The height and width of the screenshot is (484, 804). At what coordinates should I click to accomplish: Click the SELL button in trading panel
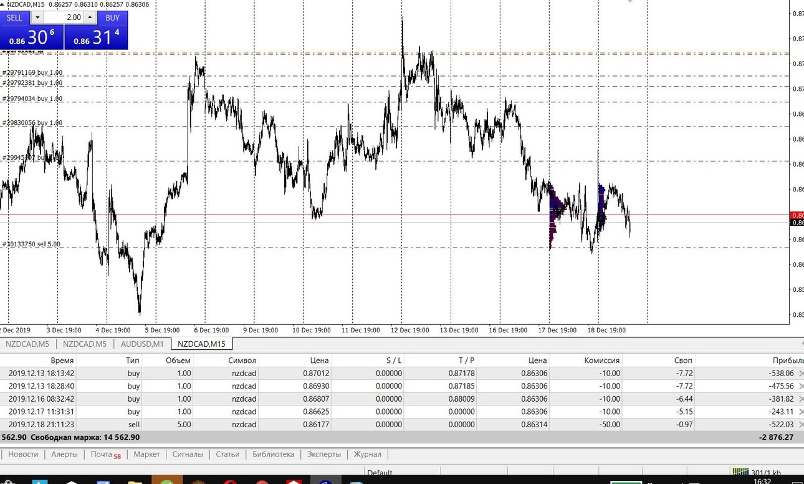(x=14, y=17)
